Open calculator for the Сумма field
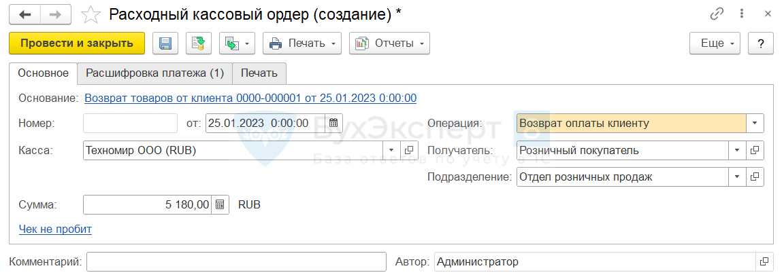Image resolution: width=784 pixels, height=277 pixels. tap(220, 204)
